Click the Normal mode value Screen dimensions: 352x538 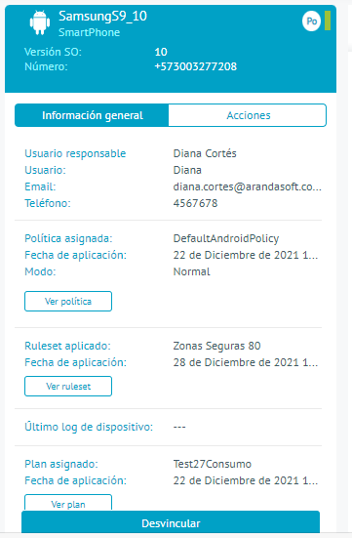[191, 271]
